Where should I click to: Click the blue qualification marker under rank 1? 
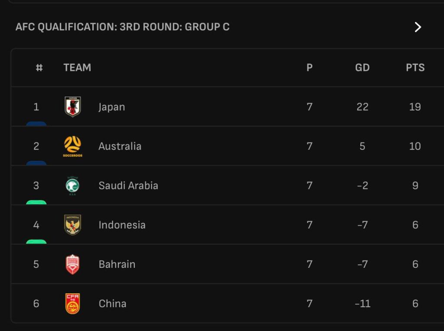coord(36,124)
